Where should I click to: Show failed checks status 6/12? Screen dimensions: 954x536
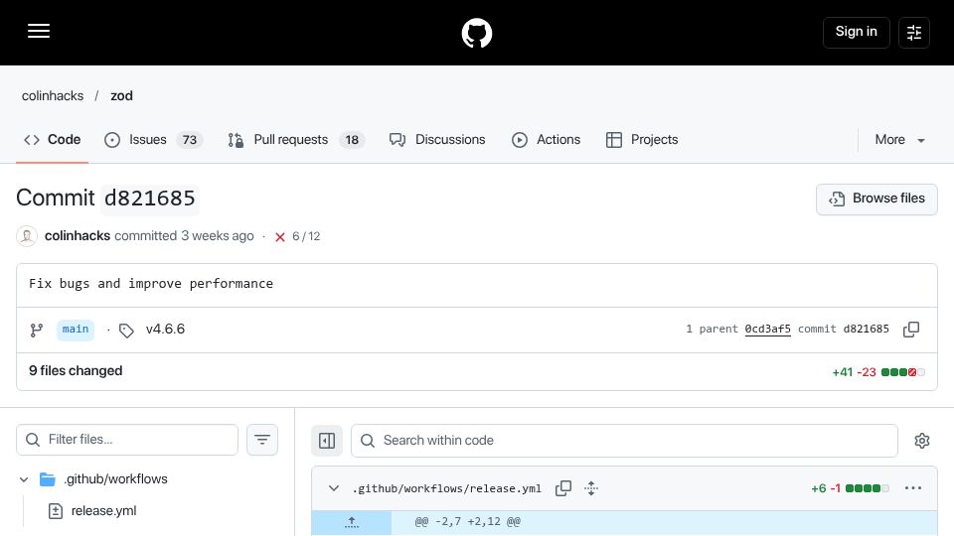297,236
